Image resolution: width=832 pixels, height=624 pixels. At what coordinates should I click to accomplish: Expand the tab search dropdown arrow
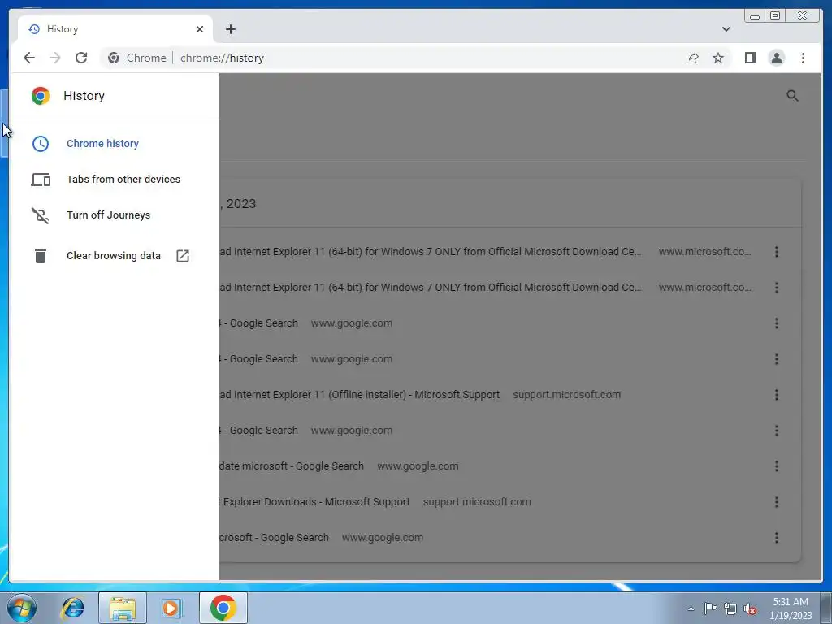click(726, 29)
